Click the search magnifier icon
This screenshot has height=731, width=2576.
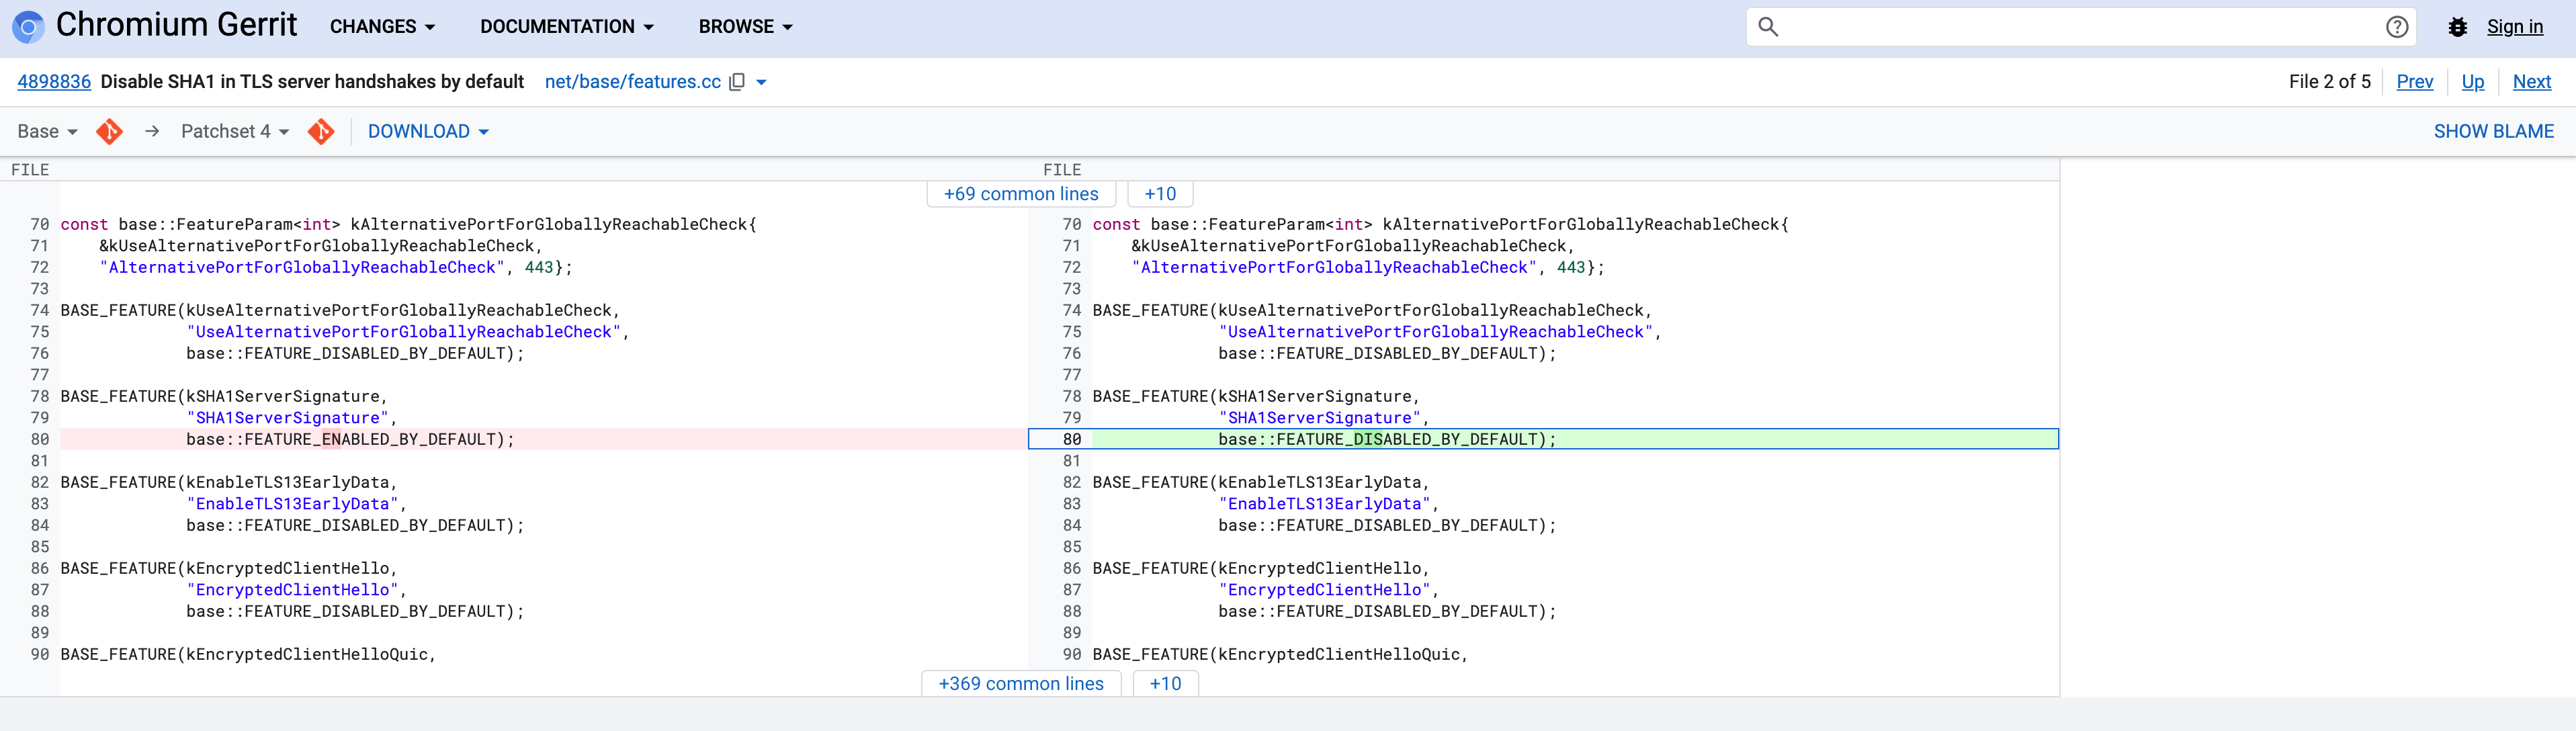[x=1768, y=27]
